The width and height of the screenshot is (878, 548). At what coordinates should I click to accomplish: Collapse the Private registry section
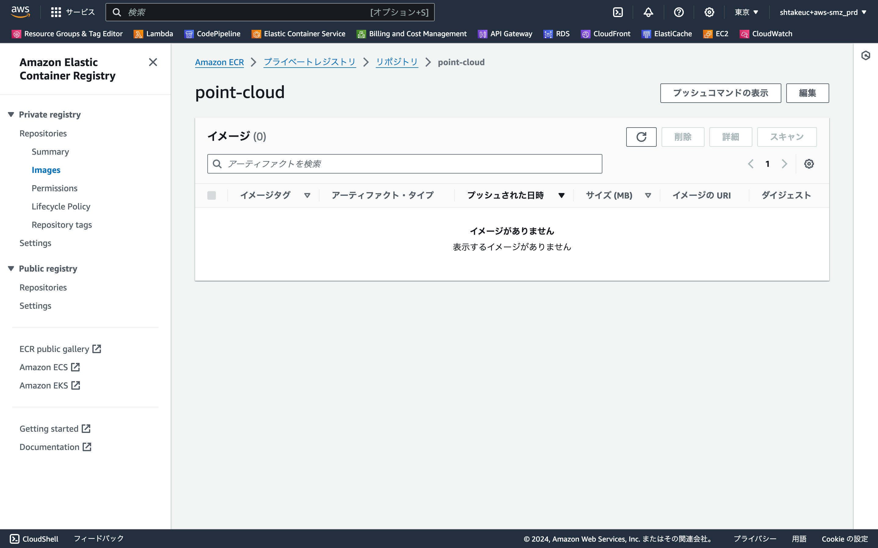11,114
